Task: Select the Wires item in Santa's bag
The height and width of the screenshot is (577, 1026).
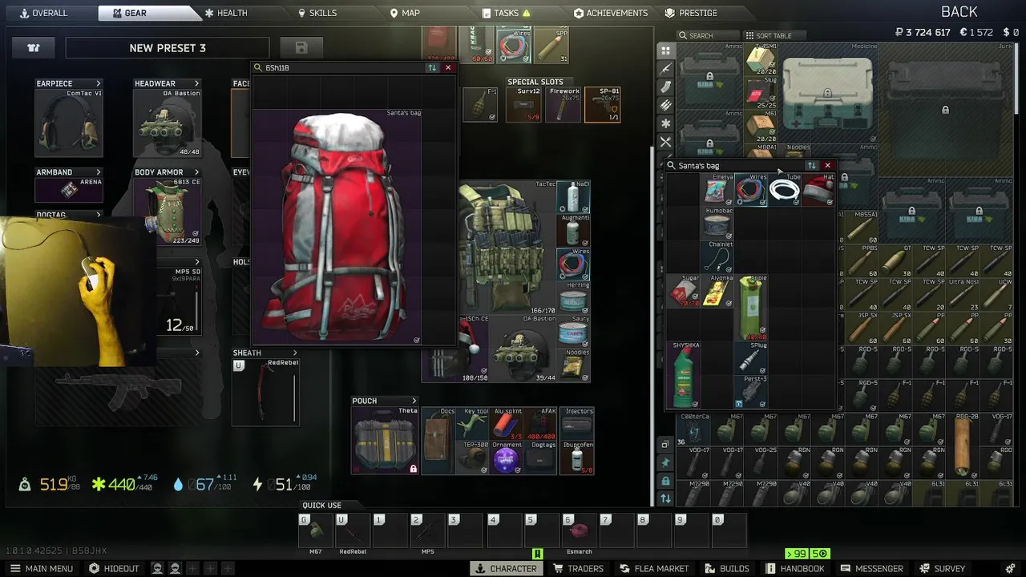Action: (x=751, y=190)
